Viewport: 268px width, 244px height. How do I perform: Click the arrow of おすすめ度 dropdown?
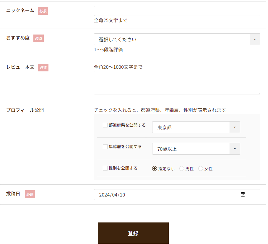tap(255, 39)
